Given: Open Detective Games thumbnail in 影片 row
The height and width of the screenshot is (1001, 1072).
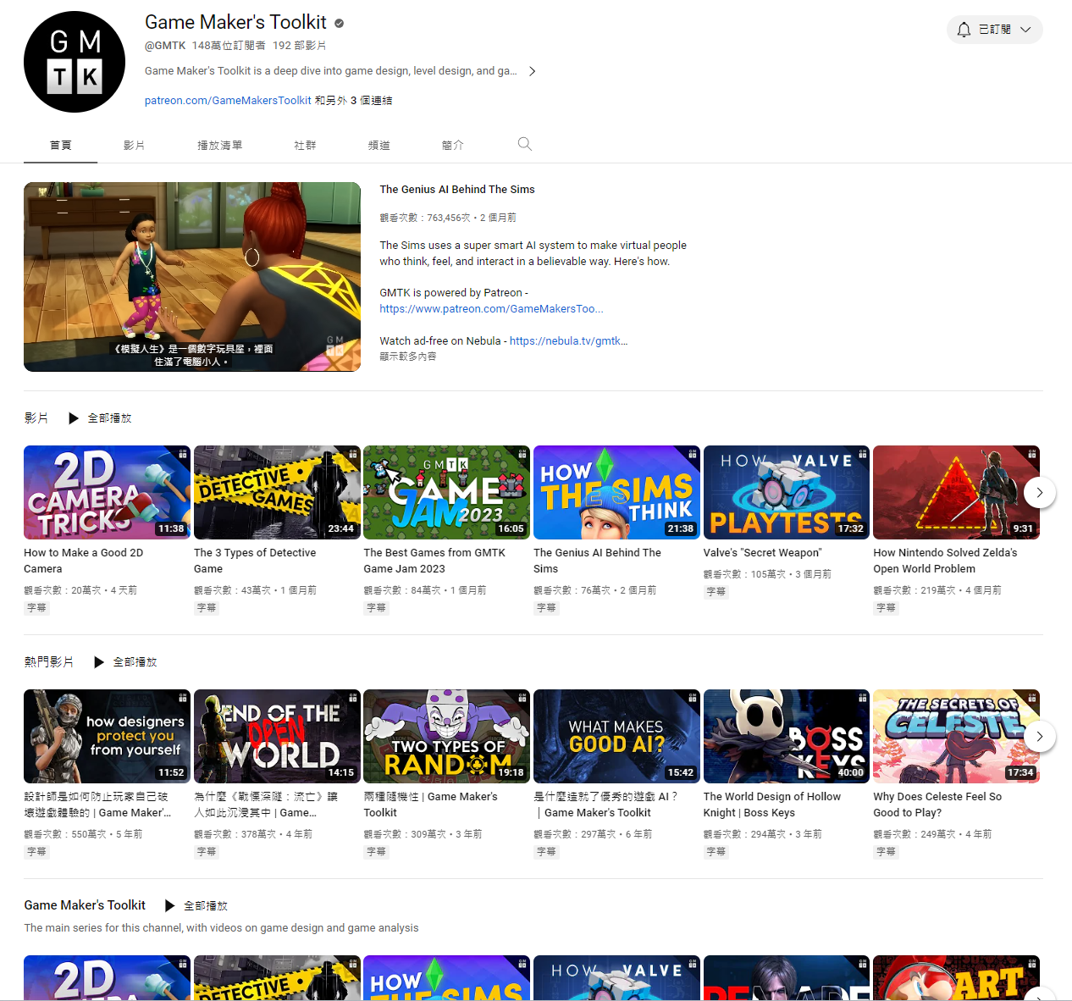Looking at the screenshot, I should tap(277, 492).
